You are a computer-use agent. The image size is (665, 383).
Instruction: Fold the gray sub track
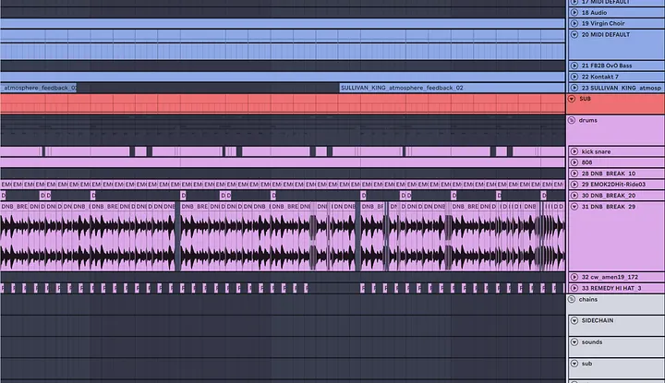click(574, 364)
